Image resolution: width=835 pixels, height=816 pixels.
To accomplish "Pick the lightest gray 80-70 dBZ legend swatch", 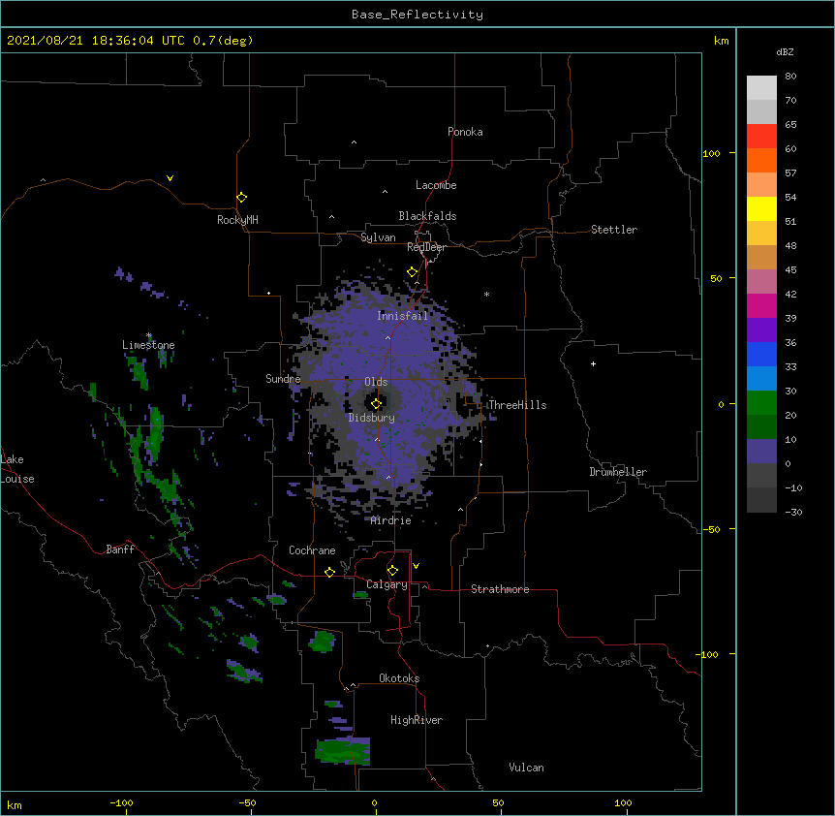I will point(761,88).
